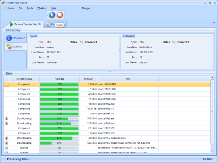The image size is (218, 163).
Task: Pause the transfer with the blue Pause button
Action: click(x=52, y=15)
